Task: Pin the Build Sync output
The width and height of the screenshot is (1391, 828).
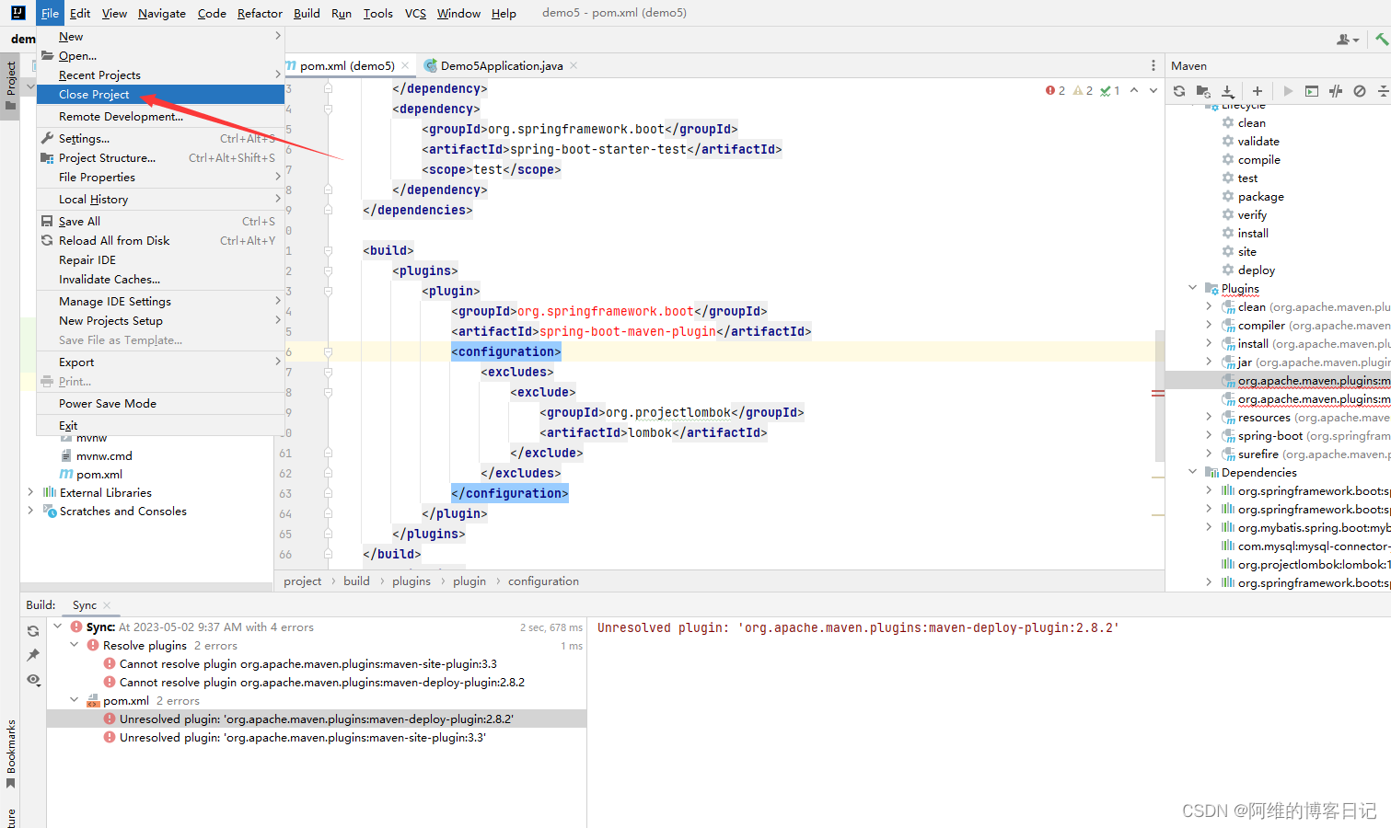Action: click(33, 655)
